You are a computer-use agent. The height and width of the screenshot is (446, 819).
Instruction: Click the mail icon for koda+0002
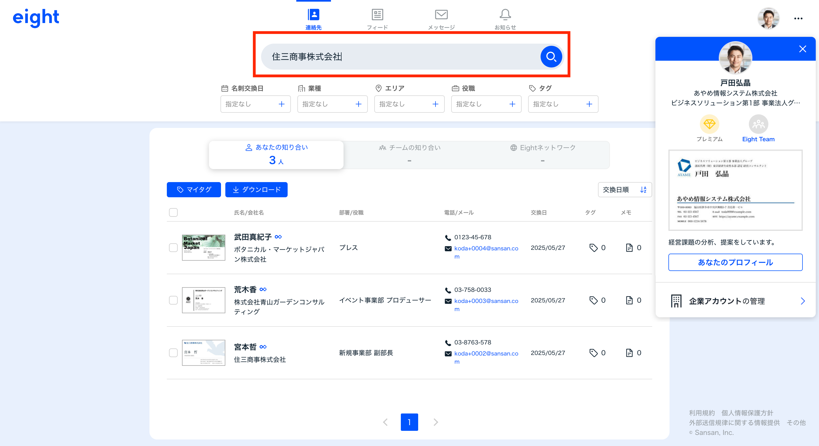pos(448,353)
